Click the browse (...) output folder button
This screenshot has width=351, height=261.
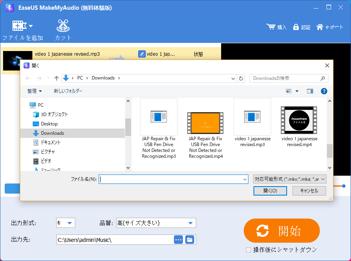point(178,240)
